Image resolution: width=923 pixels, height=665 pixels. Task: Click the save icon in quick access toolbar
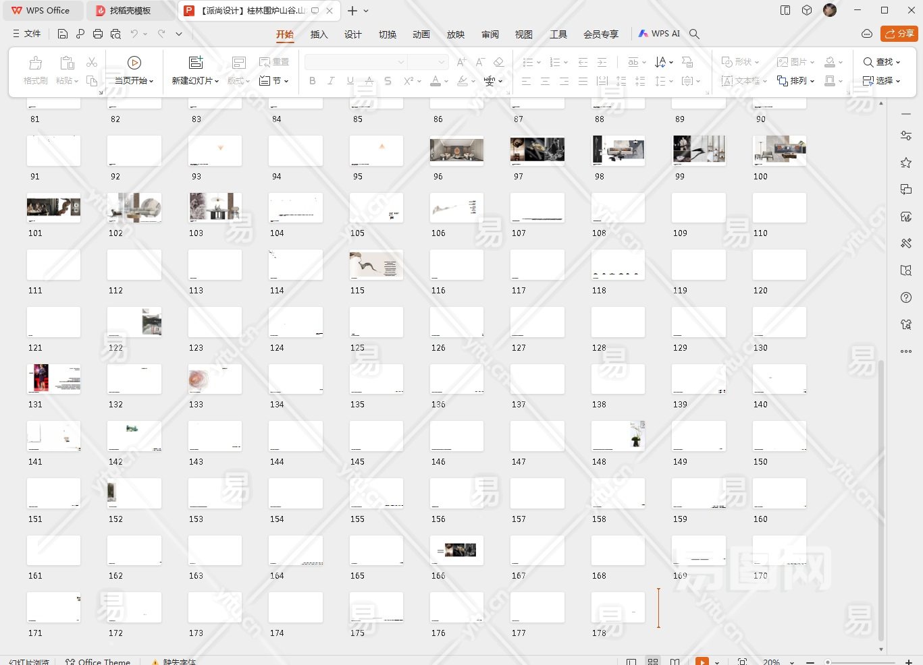pos(63,34)
